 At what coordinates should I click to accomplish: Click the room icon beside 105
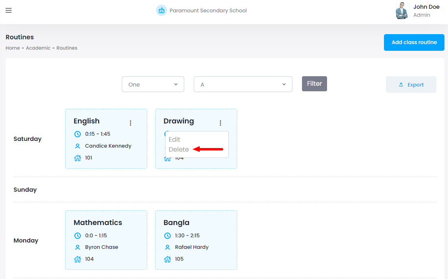click(x=168, y=259)
